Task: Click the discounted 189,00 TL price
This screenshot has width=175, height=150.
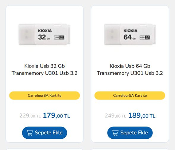Action: [142, 115]
